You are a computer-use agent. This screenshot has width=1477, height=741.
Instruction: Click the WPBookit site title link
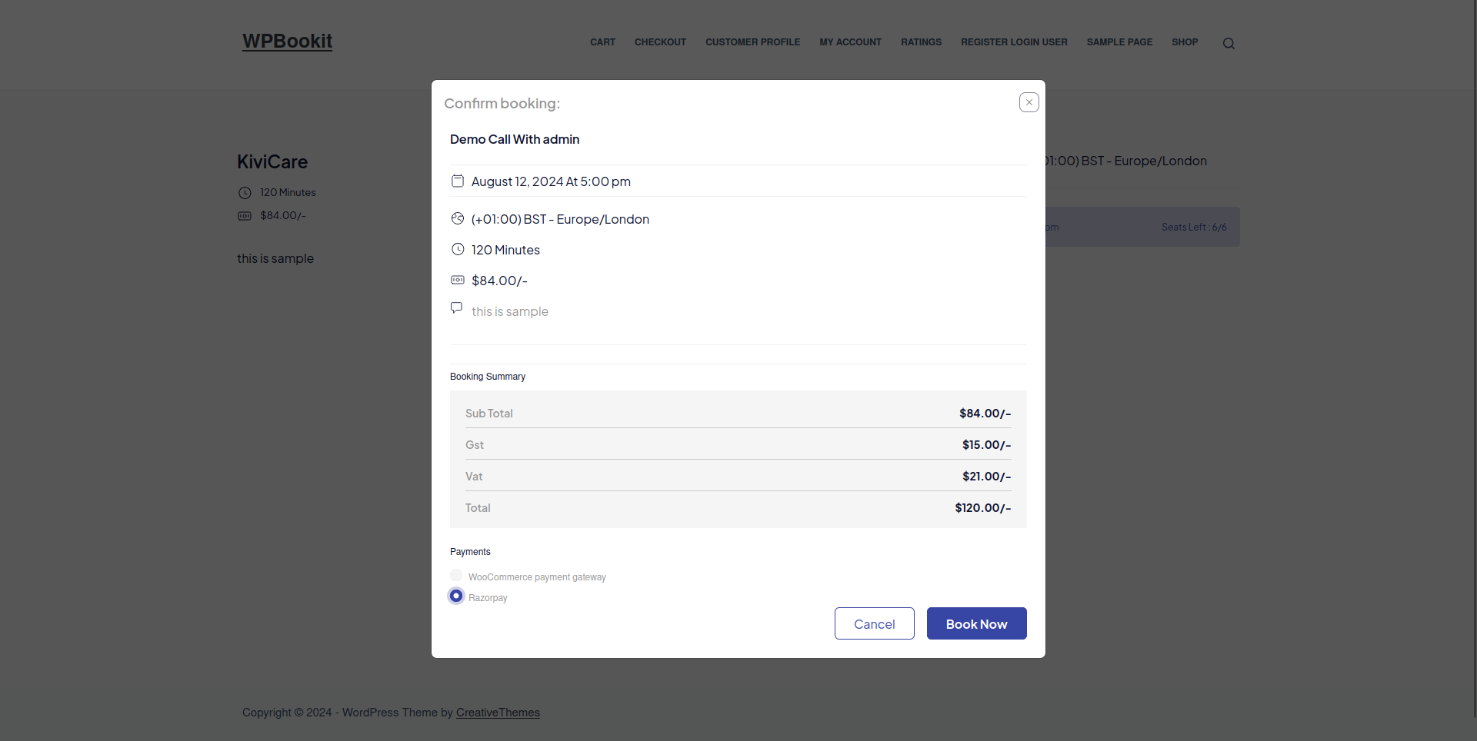click(x=287, y=41)
